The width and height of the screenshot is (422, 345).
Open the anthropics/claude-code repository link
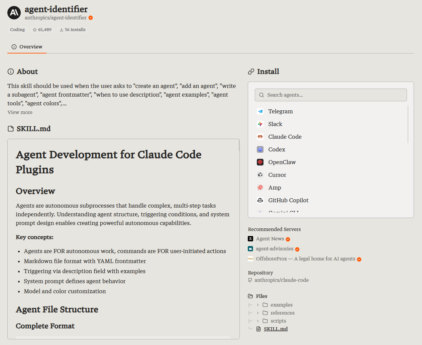coord(282,280)
